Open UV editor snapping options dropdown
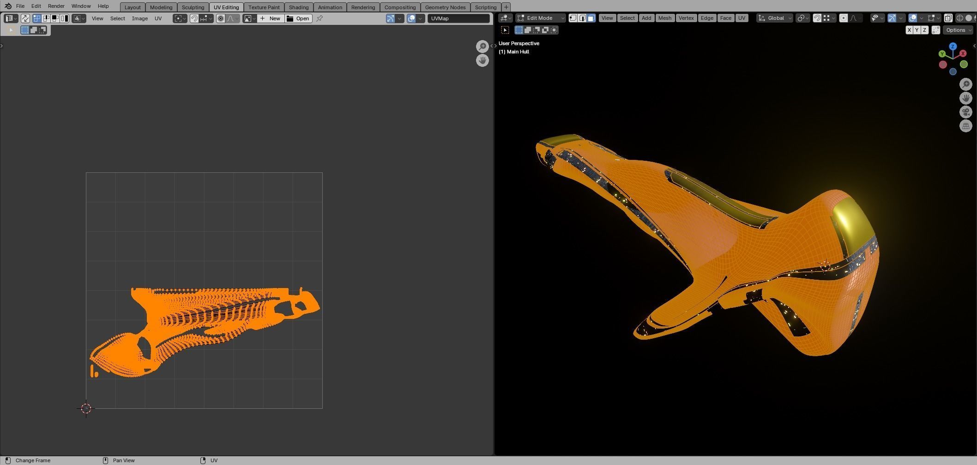977x465 pixels. tap(206, 18)
